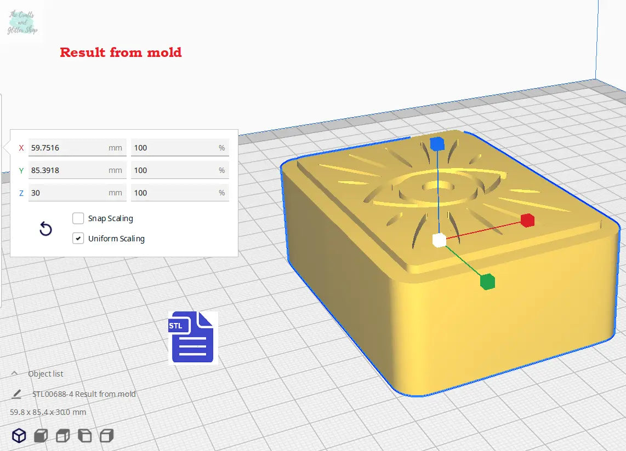Click the pencil edit icon beside object name
The width and height of the screenshot is (626, 451).
pos(17,394)
